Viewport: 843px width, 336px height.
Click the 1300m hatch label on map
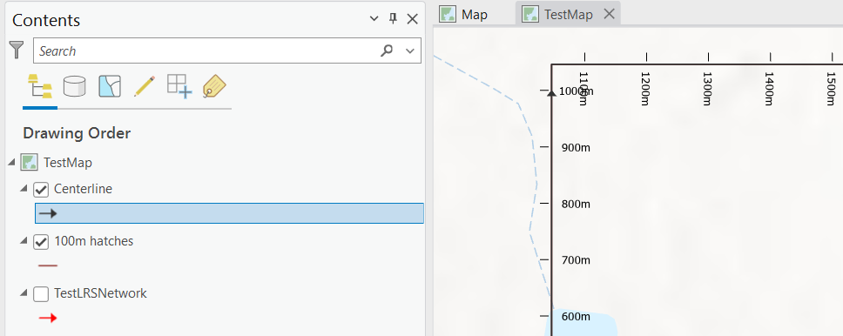coord(707,89)
